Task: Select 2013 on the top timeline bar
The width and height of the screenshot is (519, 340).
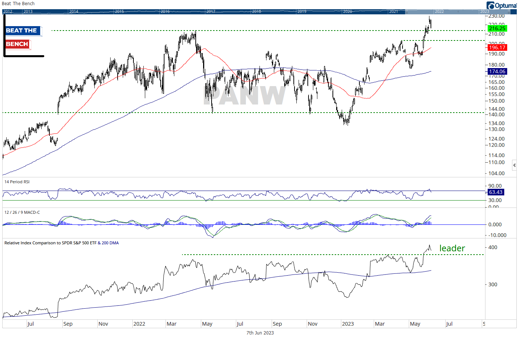Action: tap(28, 11)
